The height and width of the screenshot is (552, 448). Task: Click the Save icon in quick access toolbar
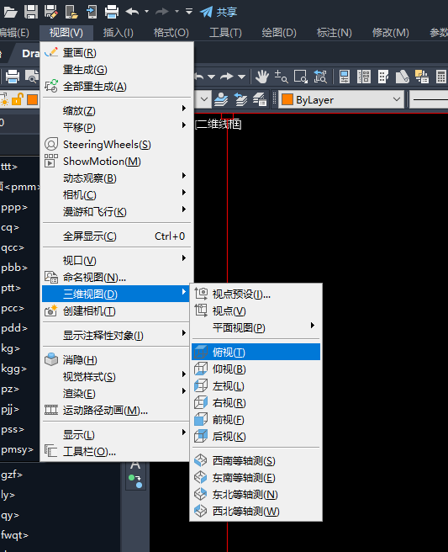point(31,12)
